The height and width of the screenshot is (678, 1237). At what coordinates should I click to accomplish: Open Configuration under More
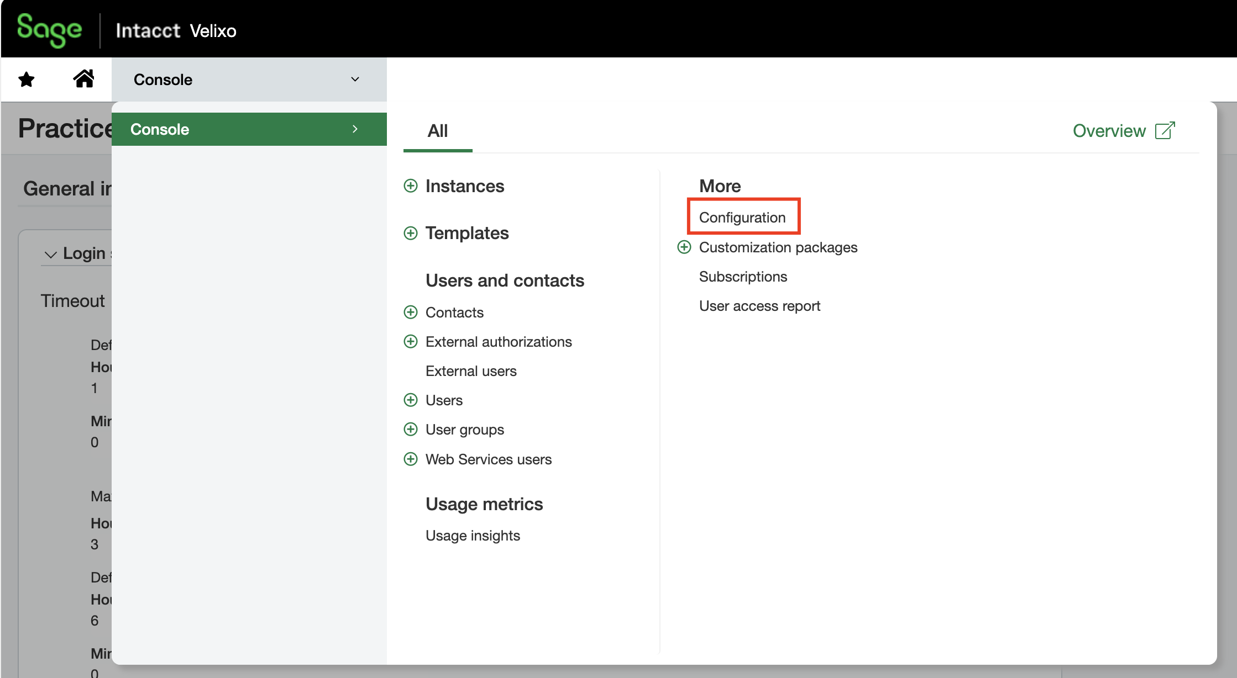(x=742, y=218)
